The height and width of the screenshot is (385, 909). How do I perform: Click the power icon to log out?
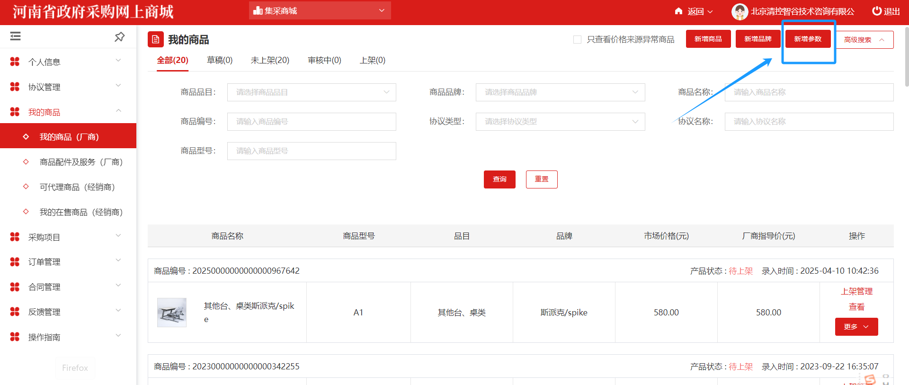(877, 11)
